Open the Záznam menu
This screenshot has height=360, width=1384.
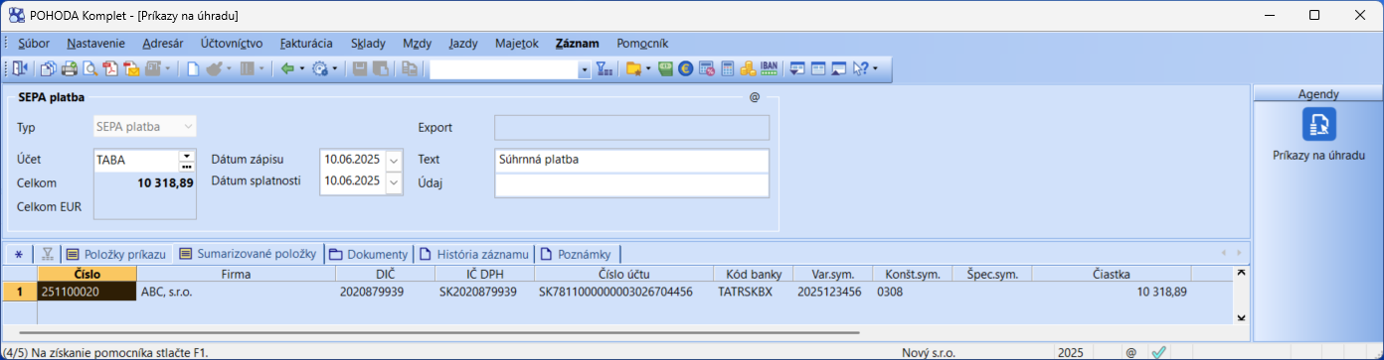[x=578, y=44]
